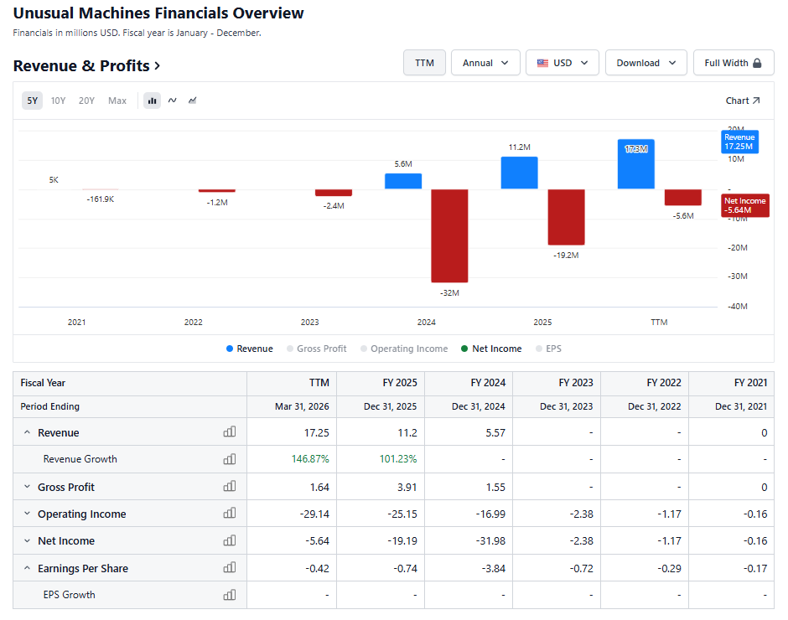Screen dimensions: 788x620
Task: Select the bar chart view icon
Action: pyautogui.click(x=152, y=101)
